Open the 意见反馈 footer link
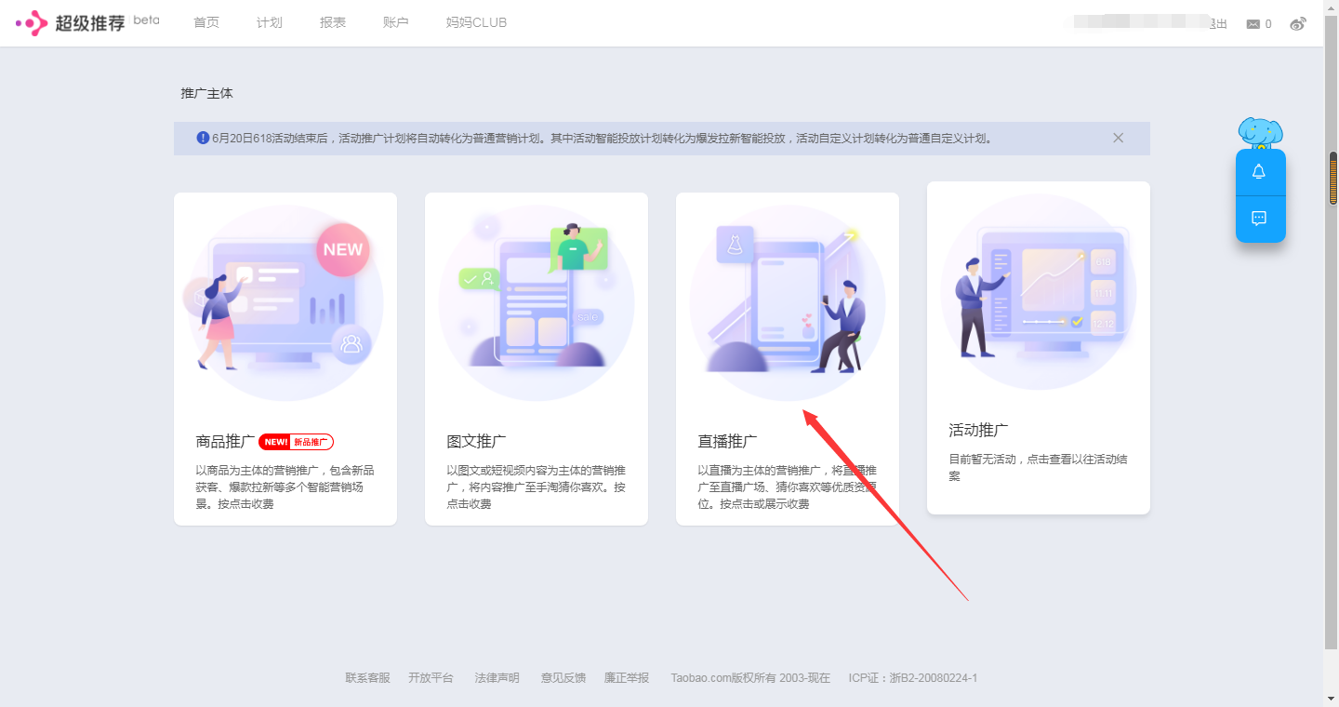Viewport: 1339px width, 707px height. pyautogui.click(x=563, y=678)
